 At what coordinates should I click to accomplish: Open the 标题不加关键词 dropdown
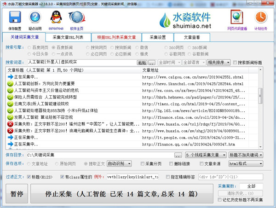(x=246, y=155)
